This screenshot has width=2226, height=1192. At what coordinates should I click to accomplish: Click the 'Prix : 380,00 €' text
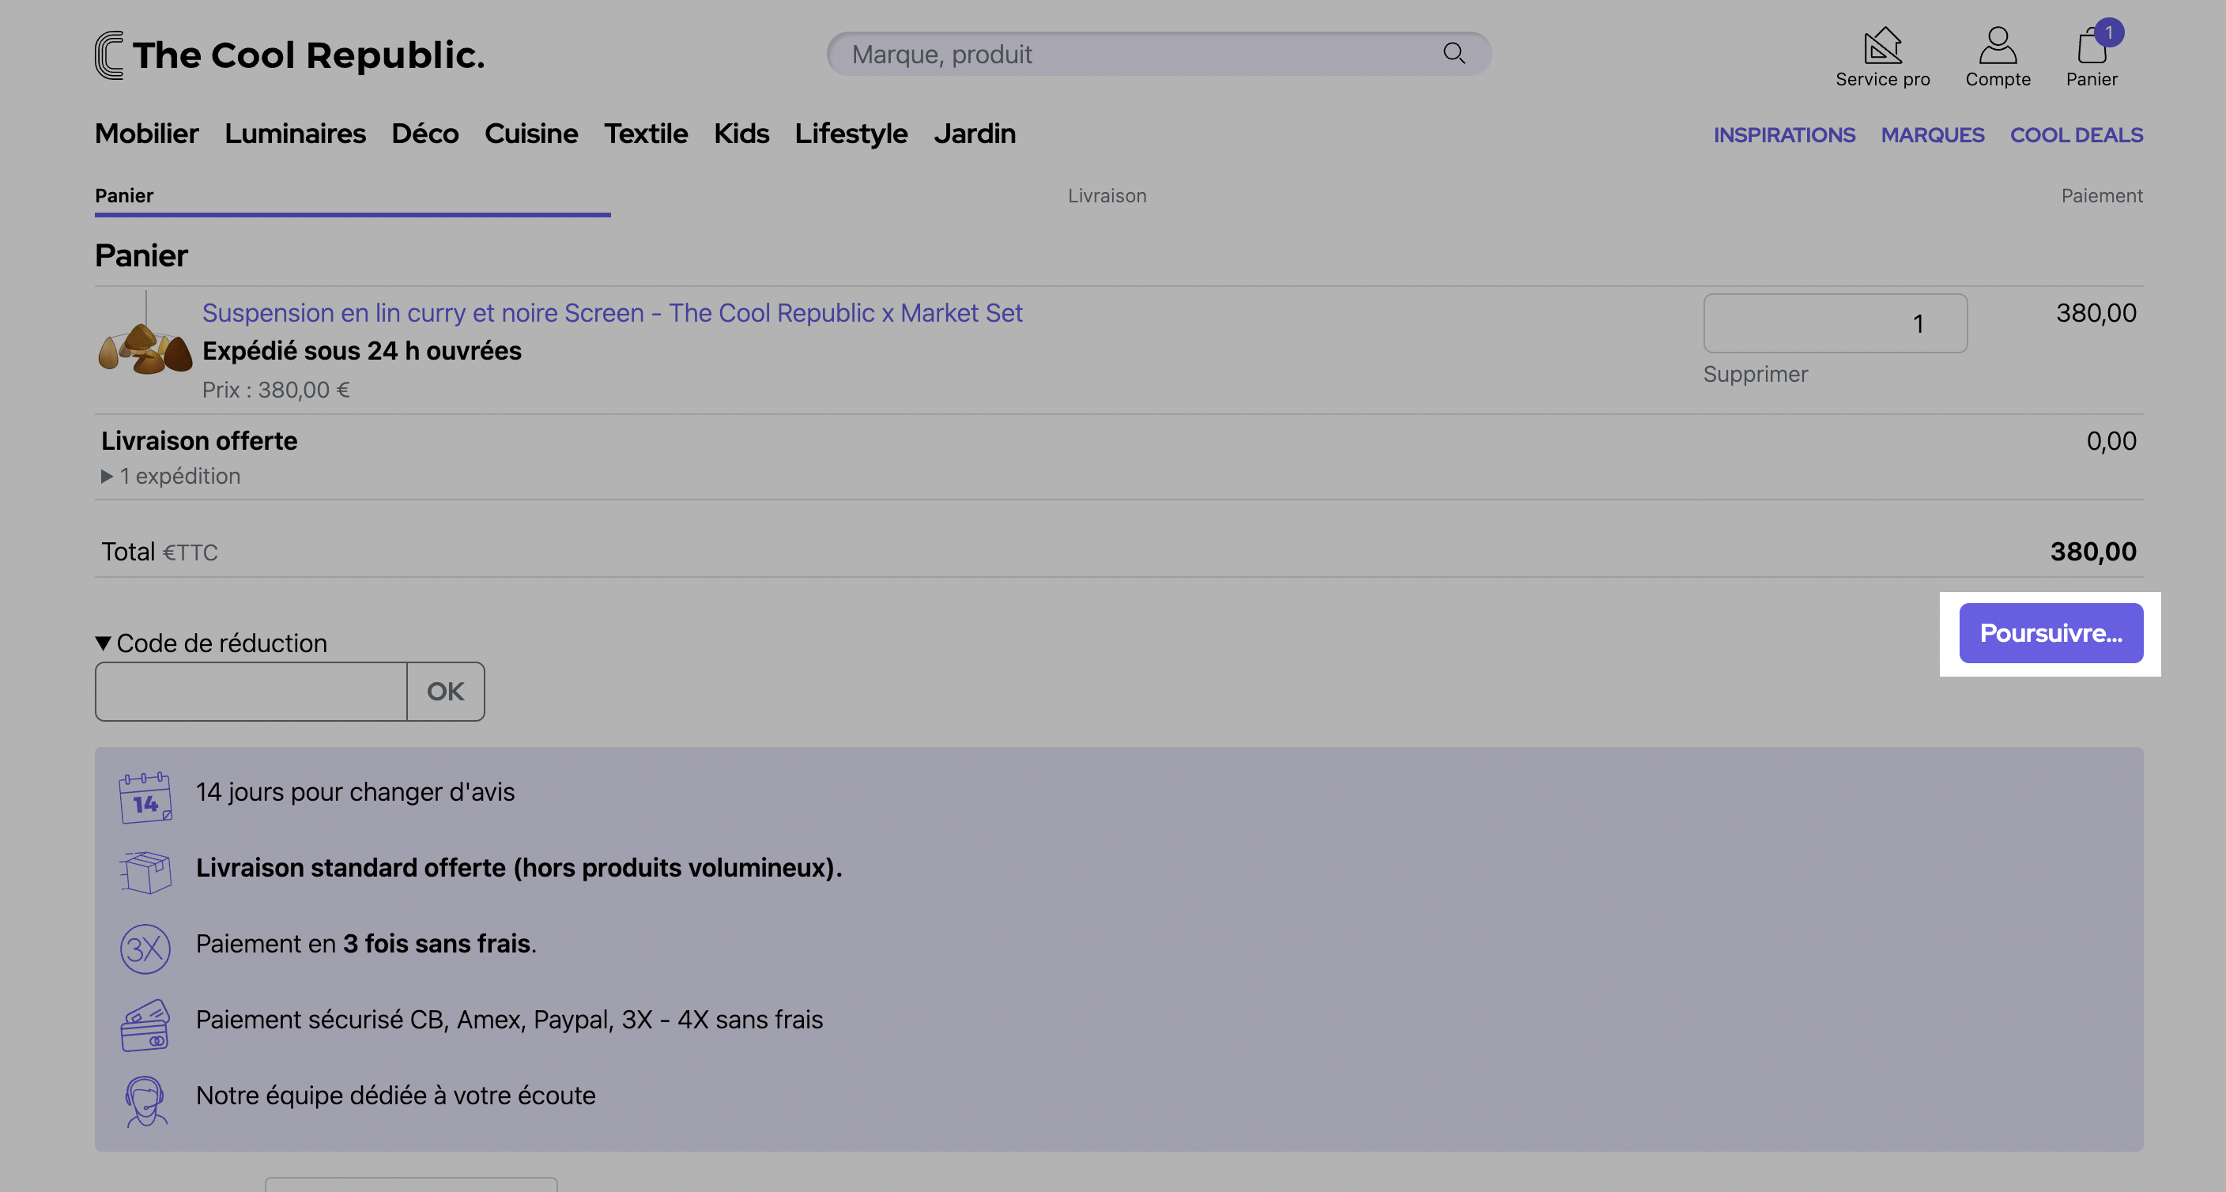coord(276,390)
